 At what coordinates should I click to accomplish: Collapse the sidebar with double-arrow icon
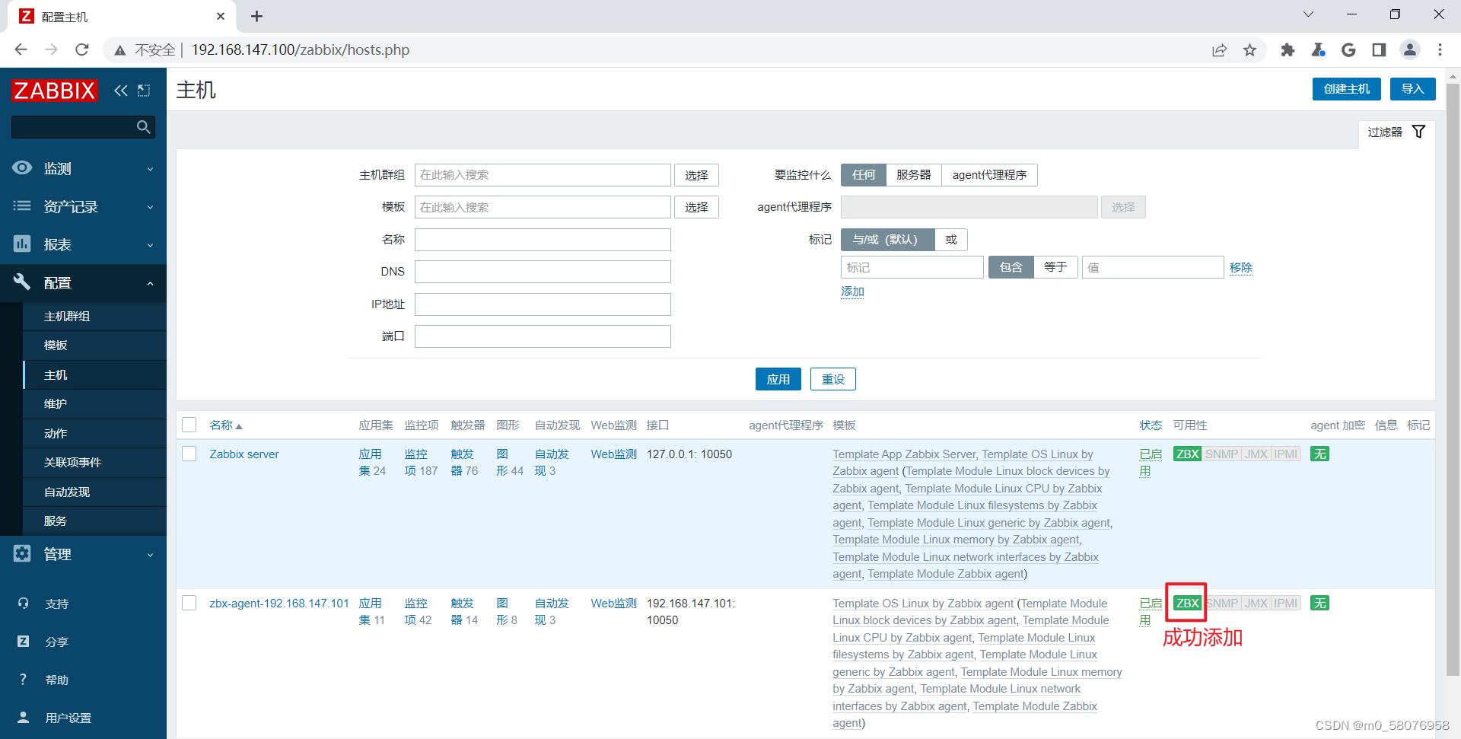121,91
